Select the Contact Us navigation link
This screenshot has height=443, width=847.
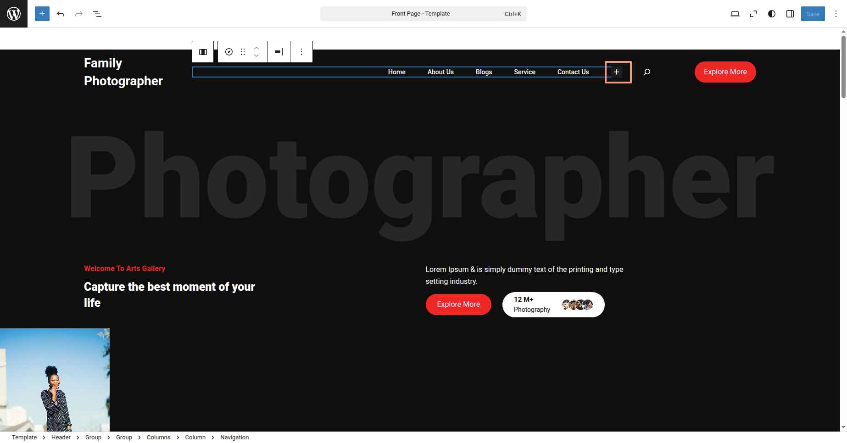573,72
